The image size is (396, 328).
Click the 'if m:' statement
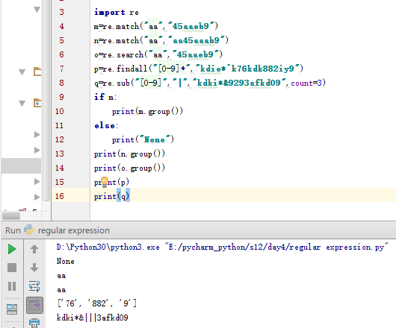coord(105,97)
